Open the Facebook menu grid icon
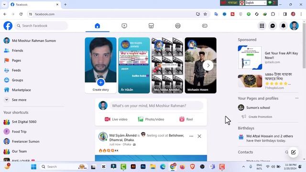The width and height of the screenshot is (306, 172). coord(262,26)
